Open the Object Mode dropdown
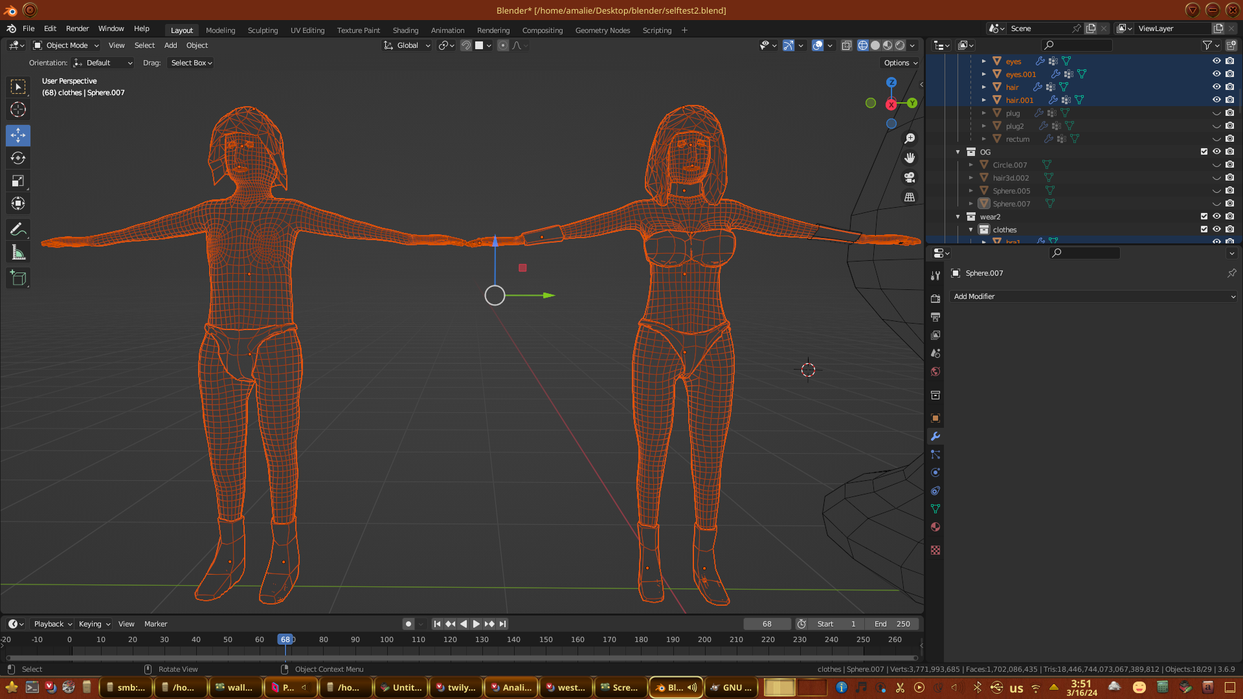This screenshot has height=699, width=1243. (x=66, y=45)
